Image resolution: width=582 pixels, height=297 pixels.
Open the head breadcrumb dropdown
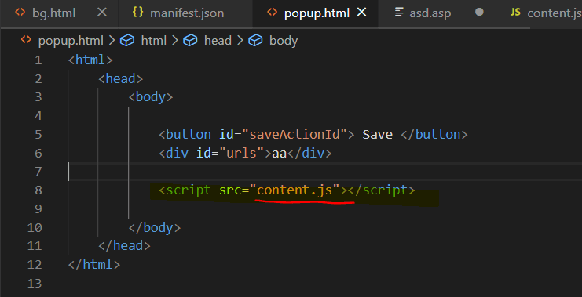(218, 41)
